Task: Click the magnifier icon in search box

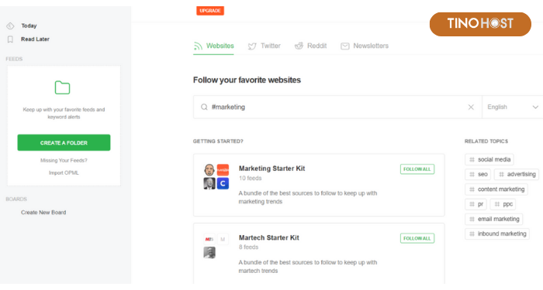Action: pyautogui.click(x=204, y=107)
